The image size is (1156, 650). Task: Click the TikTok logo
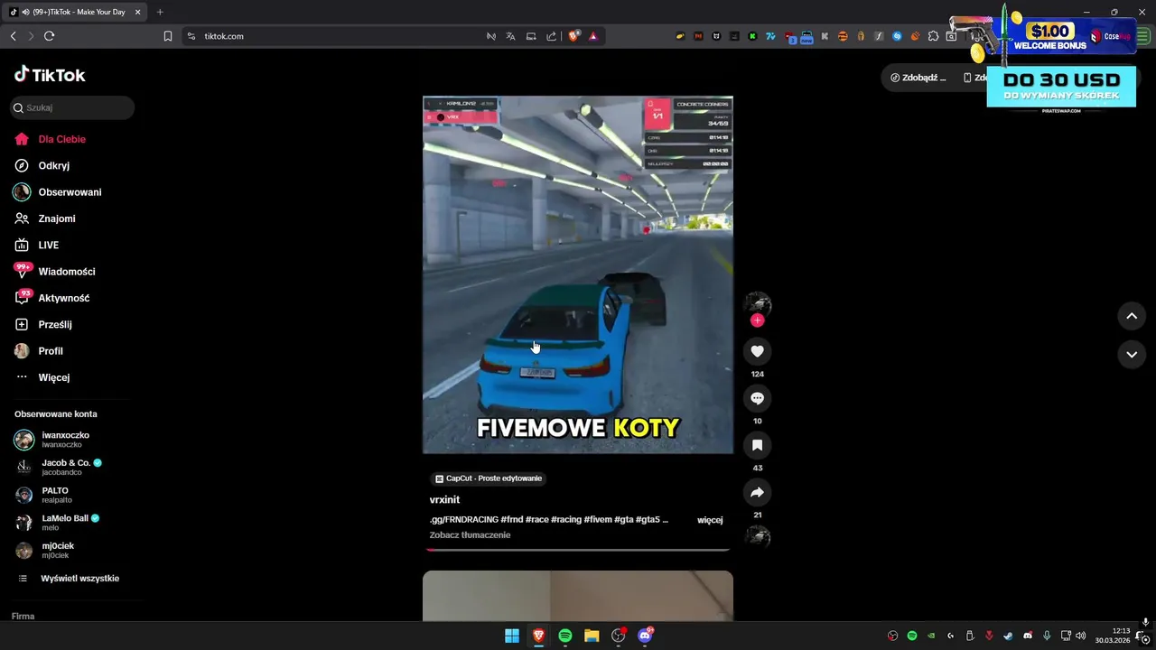tap(50, 75)
